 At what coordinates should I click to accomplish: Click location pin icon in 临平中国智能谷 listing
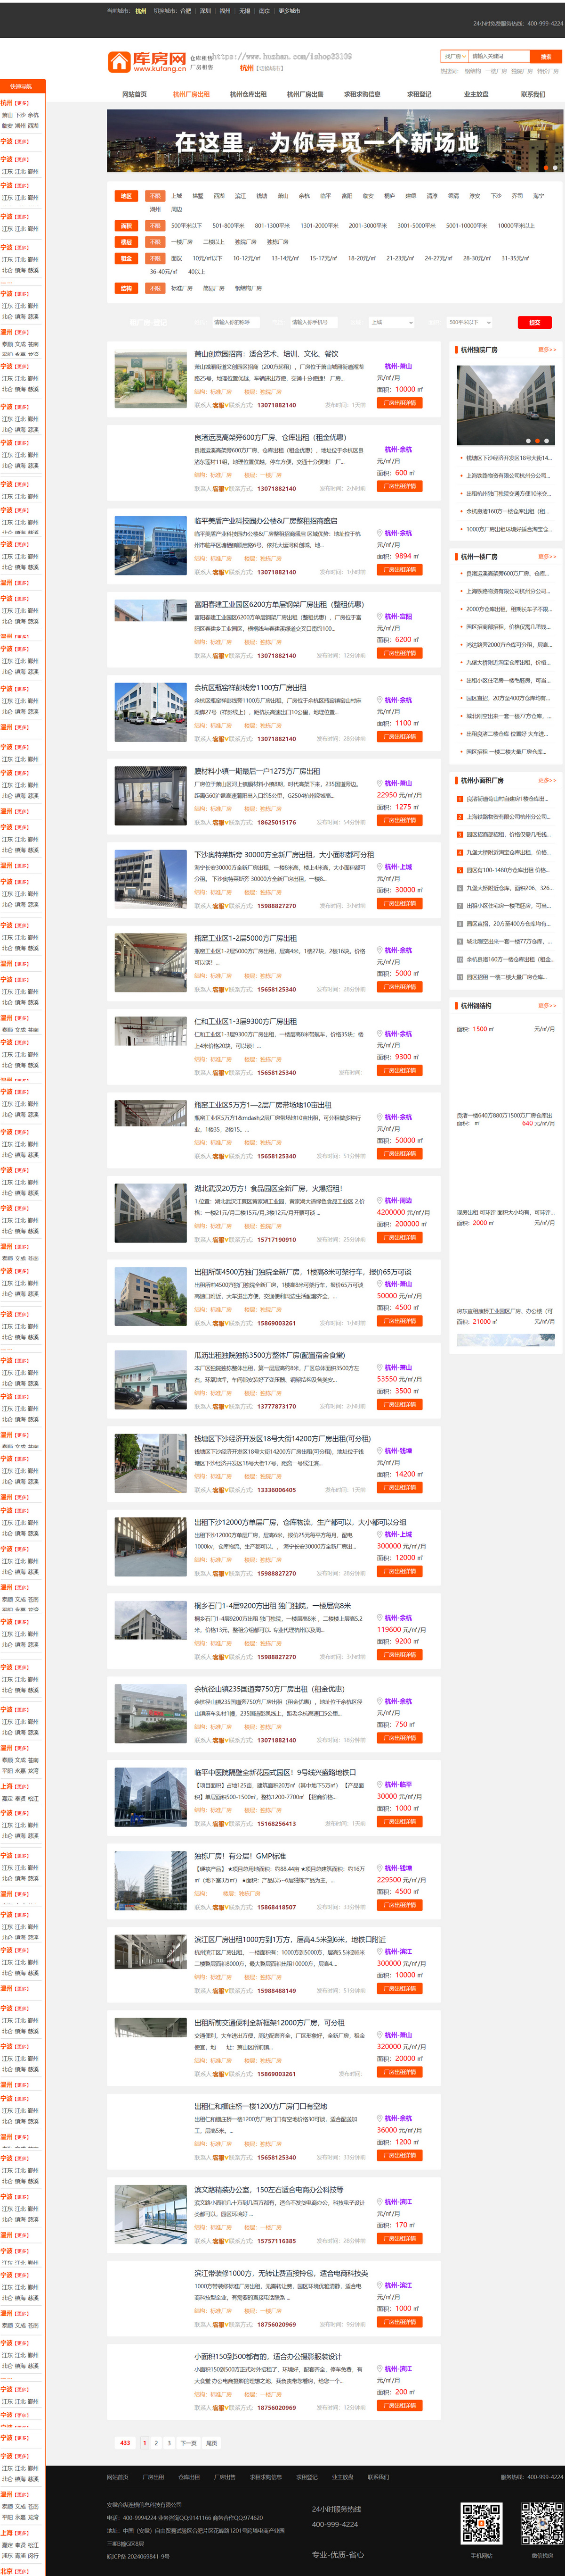(379, 1784)
